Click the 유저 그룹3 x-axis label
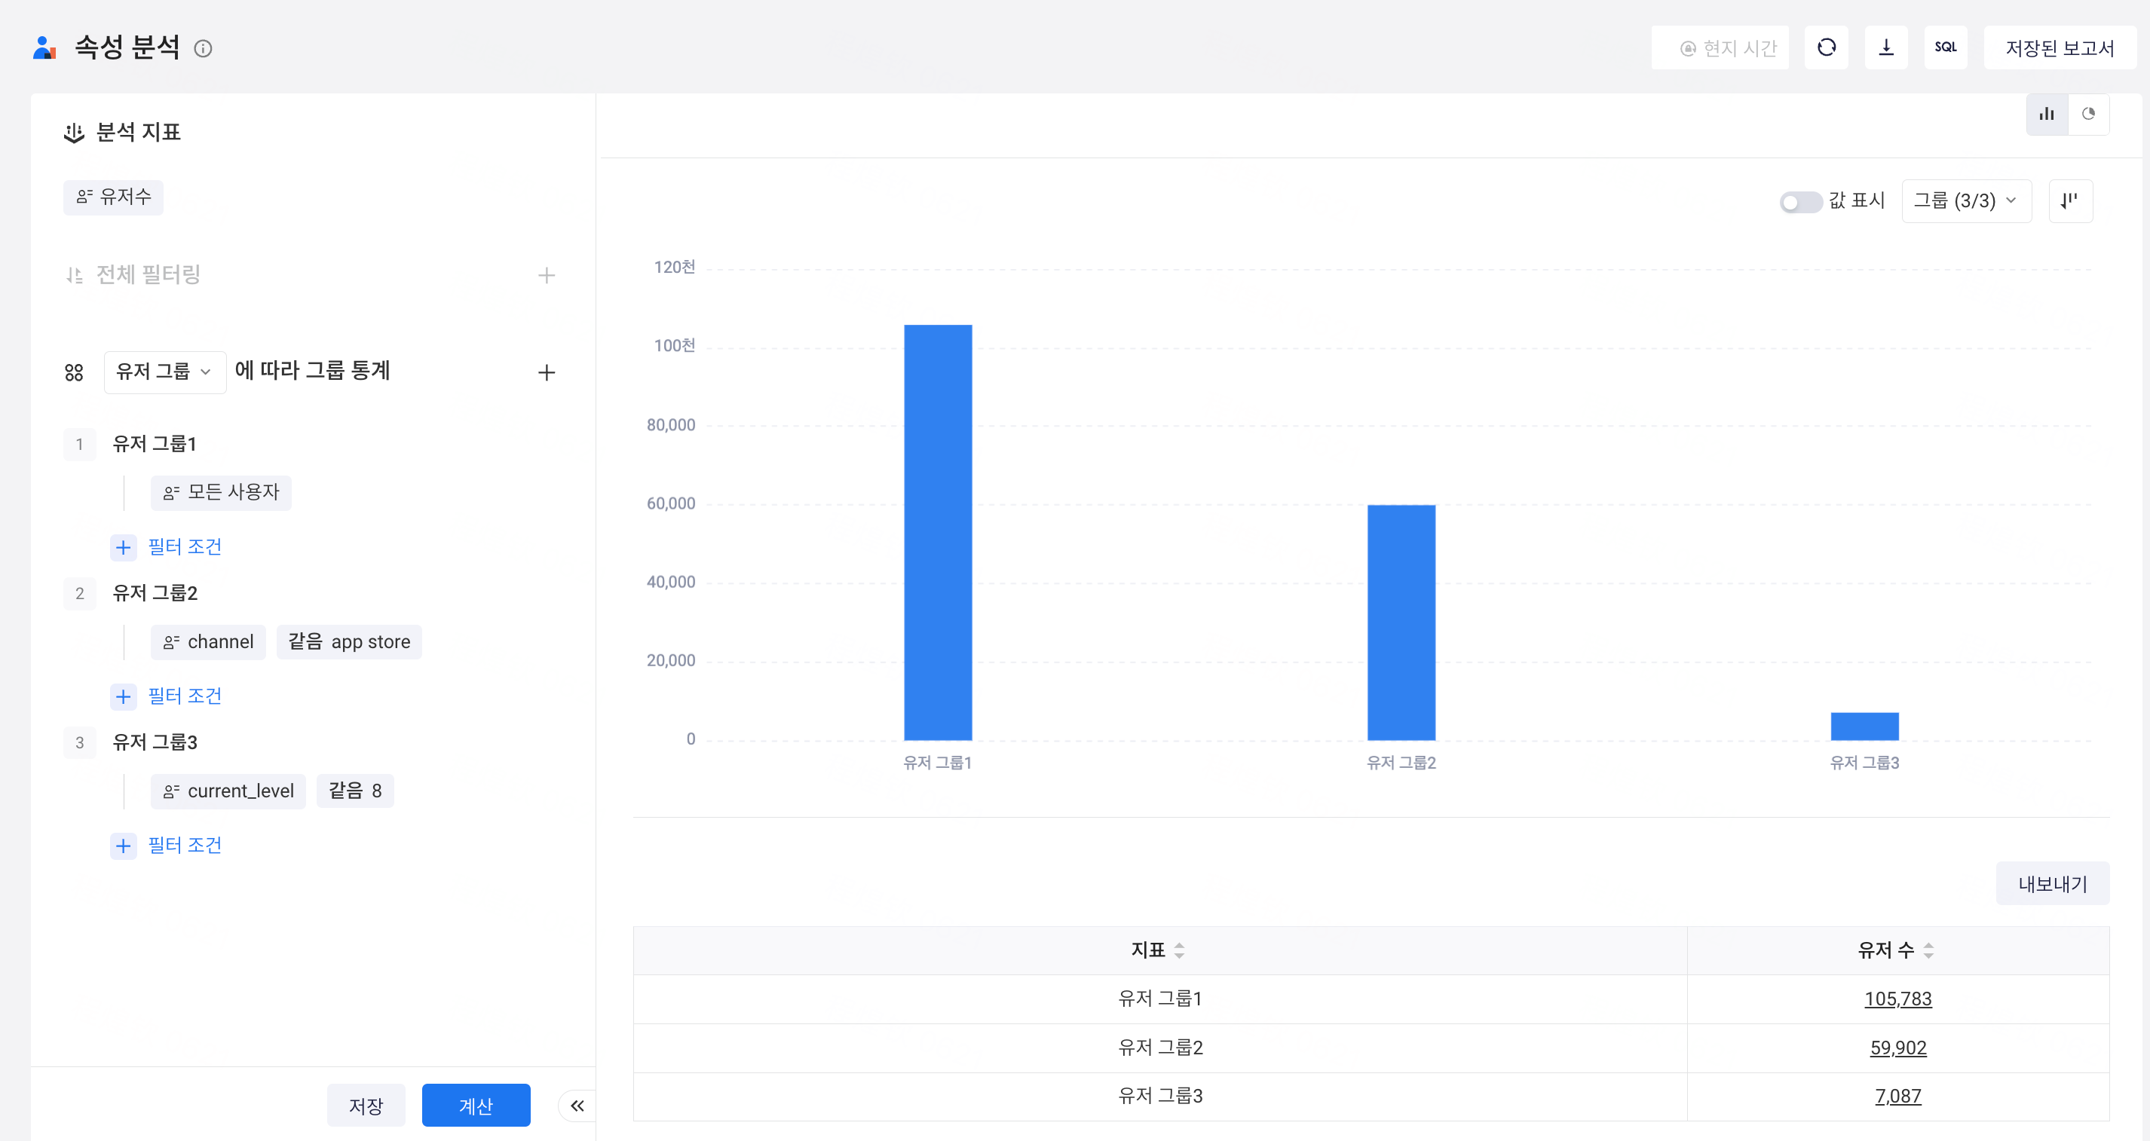2150x1141 pixels. 1864,763
